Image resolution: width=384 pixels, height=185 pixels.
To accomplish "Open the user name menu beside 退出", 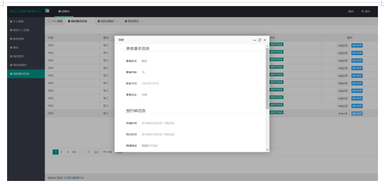I will 351,11.
